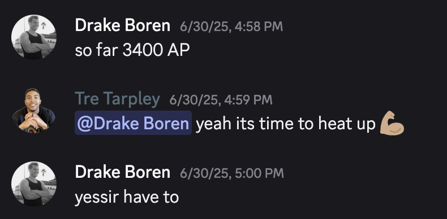Click the 6/30/25, 4:59 PM timestamp
Screen dimensions: 447x219
coord(221,100)
